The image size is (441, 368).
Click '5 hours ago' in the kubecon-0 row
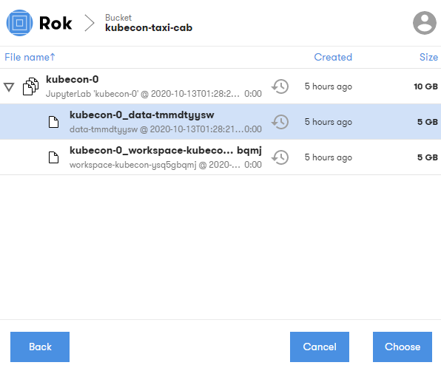(329, 86)
